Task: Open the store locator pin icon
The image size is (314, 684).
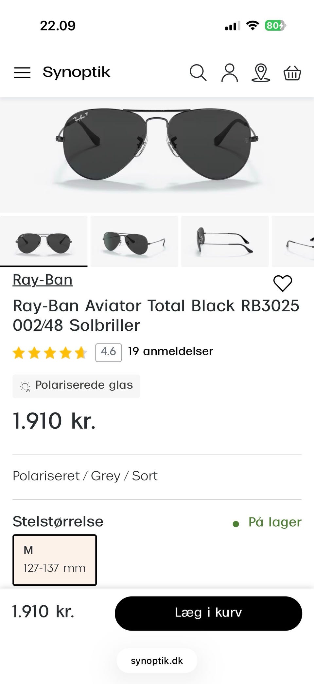Action: click(261, 72)
